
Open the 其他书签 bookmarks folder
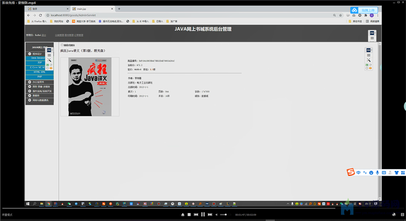(x=355, y=21)
